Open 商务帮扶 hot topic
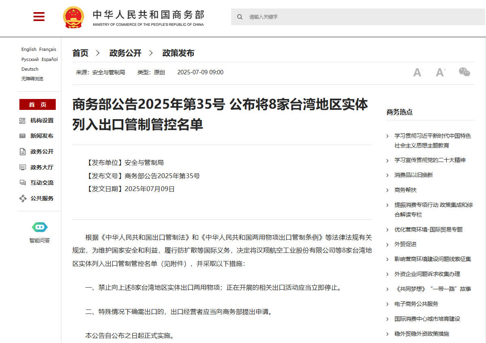This screenshot has height=343, width=486. 406,190
